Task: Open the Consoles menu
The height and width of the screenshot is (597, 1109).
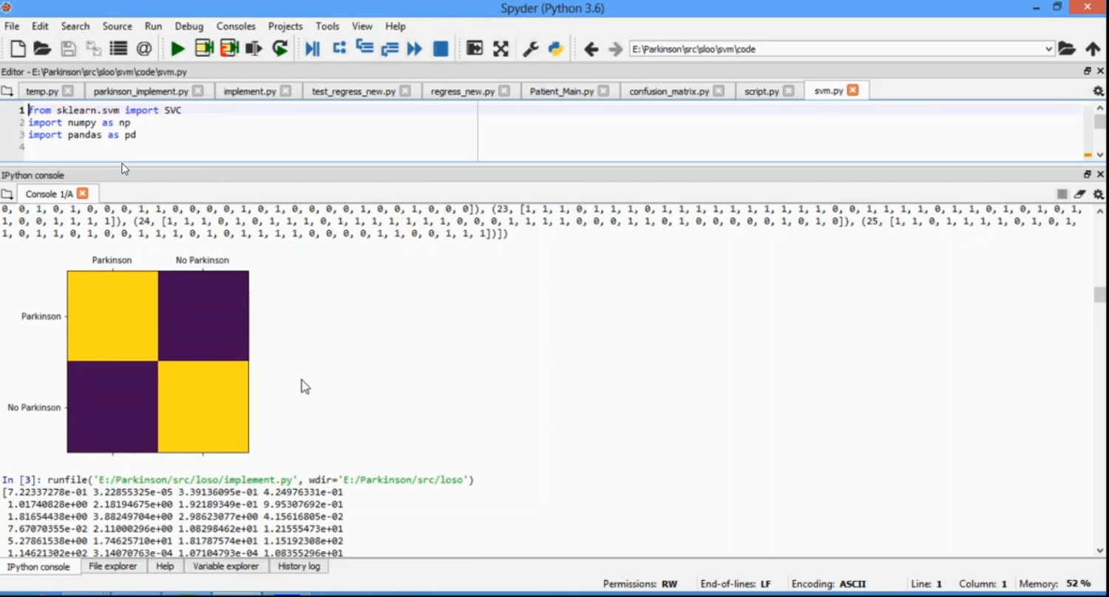Action: click(x=235, y=26)
